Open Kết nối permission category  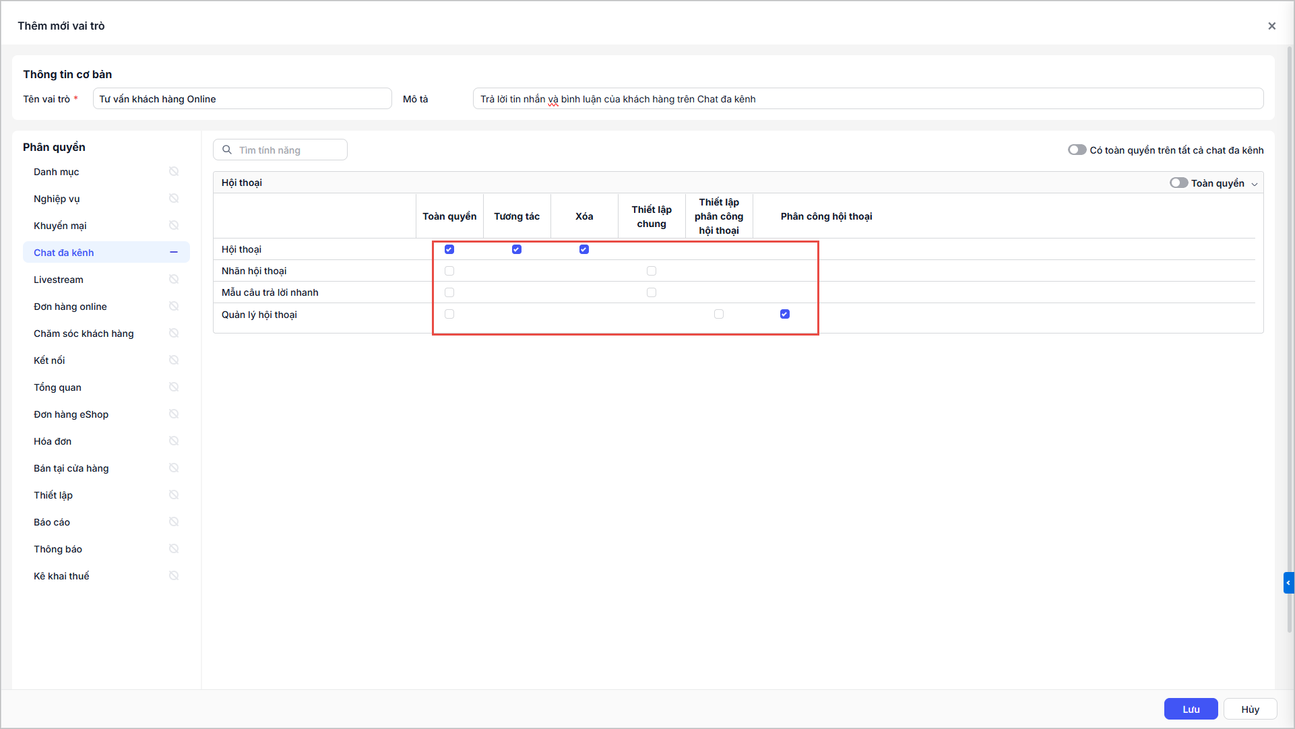(106, 360)
